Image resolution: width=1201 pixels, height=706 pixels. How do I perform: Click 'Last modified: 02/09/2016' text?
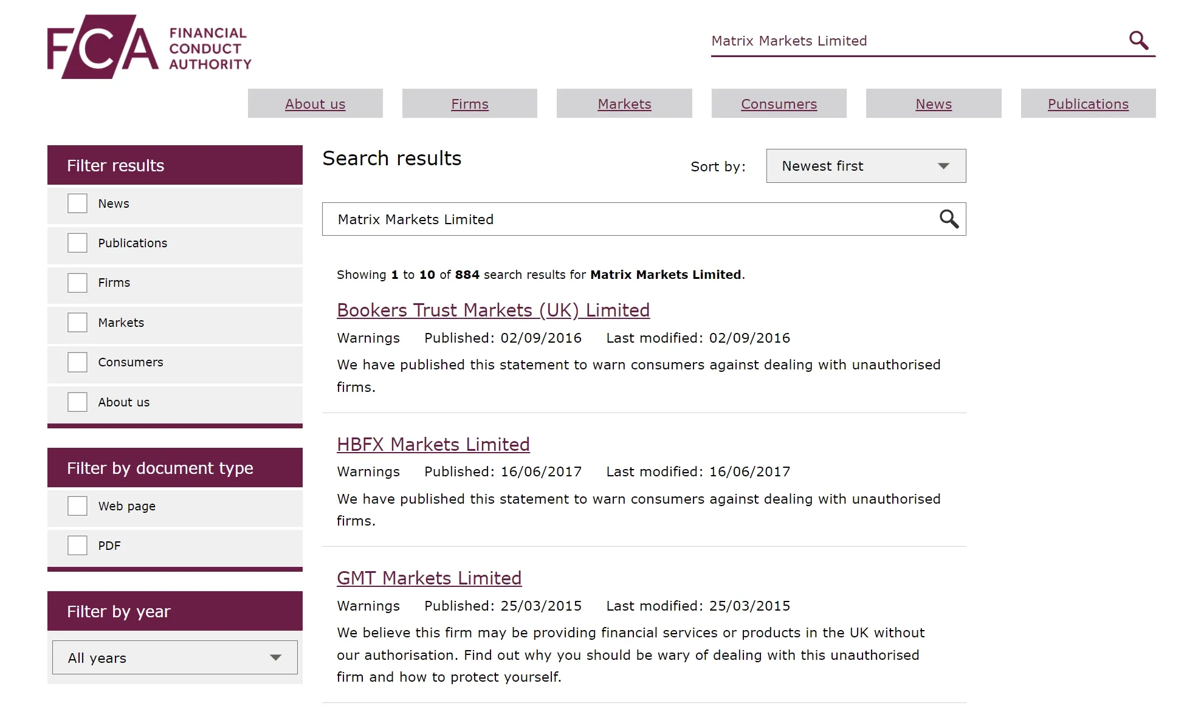coord(698,338)
